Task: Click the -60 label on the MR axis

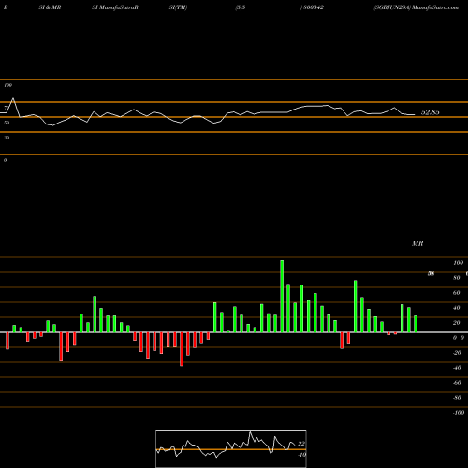Action: (x=457, y=383)
